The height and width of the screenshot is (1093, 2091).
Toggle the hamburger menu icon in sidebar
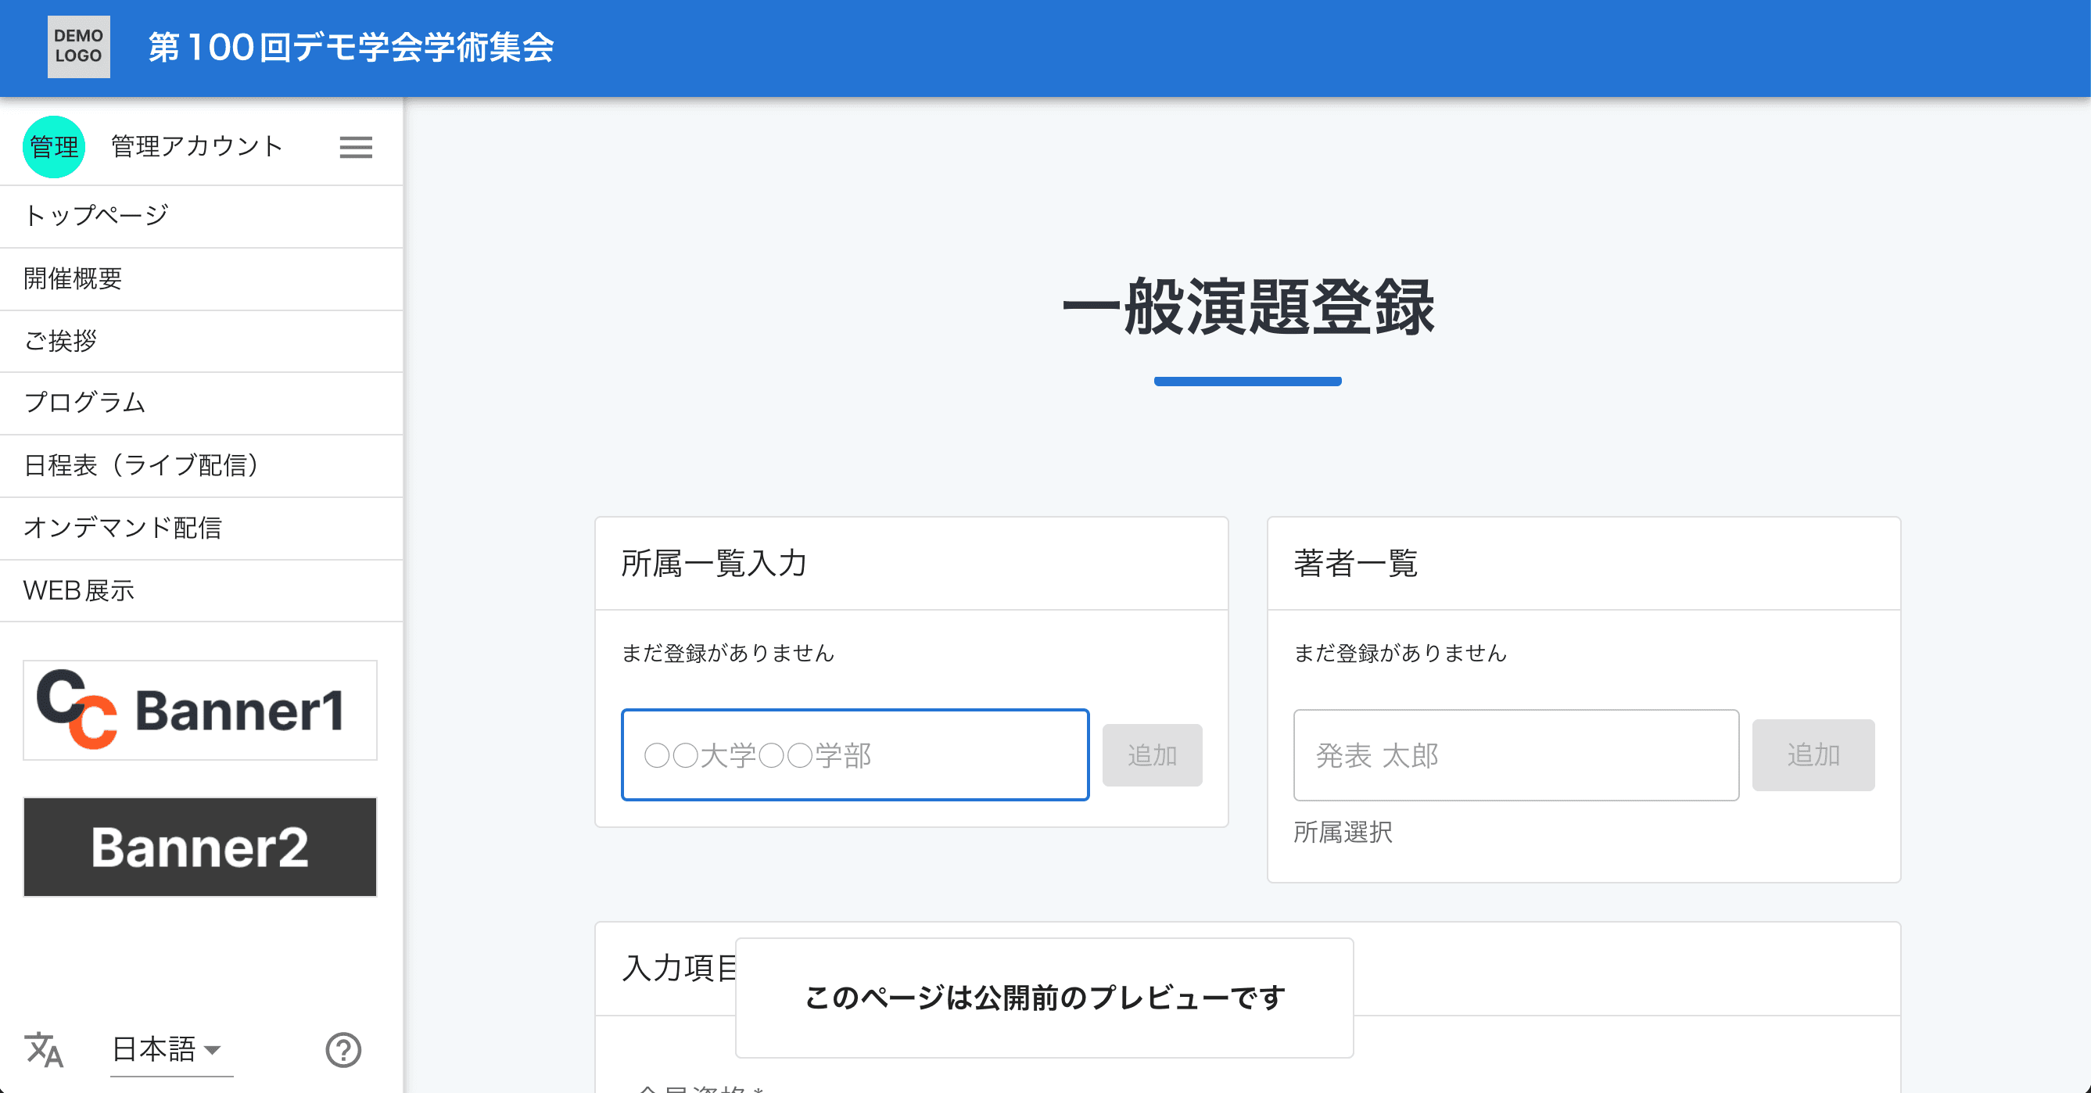[356, 147]
